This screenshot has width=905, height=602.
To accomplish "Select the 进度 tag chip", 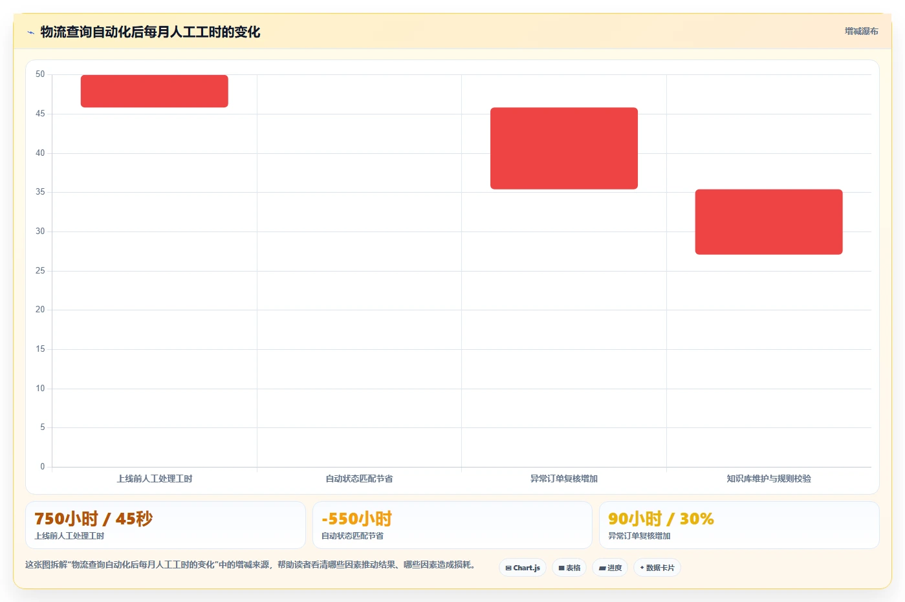I will pos(610,568).
